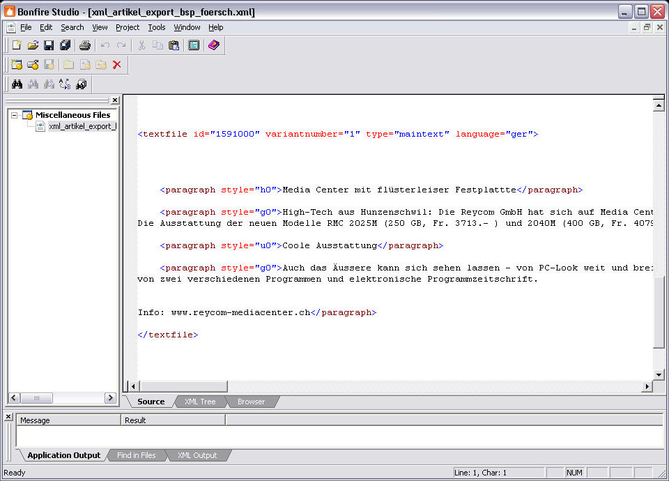Open help with the purple book icon
669x481 pixels.
coord(214,45)
